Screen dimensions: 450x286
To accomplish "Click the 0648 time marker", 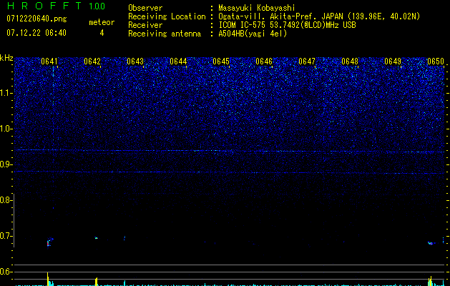I will click(x=350, y=61).
